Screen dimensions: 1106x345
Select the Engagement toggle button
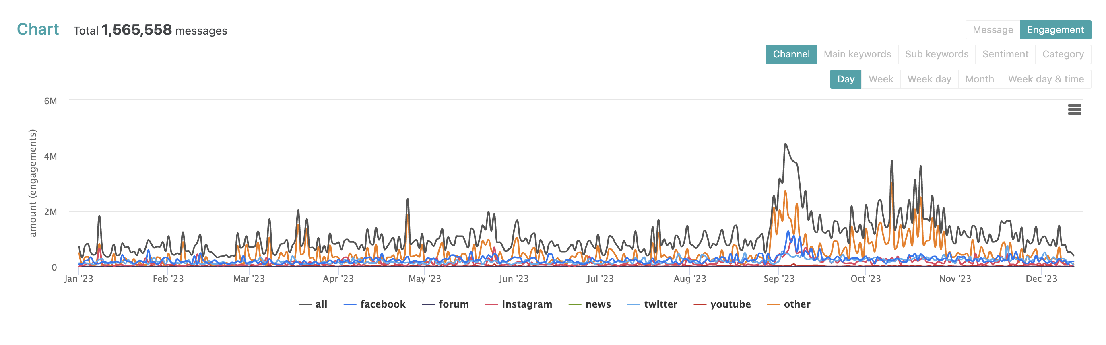coord(1055,30)
